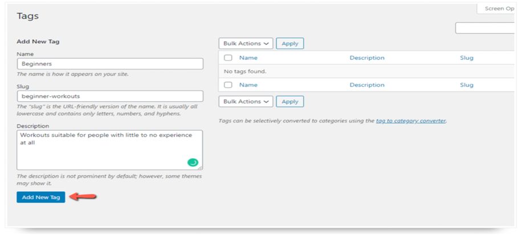Sort by Name in the table header
This screenshot has height=235, width=518.
(x=248, y=58)
